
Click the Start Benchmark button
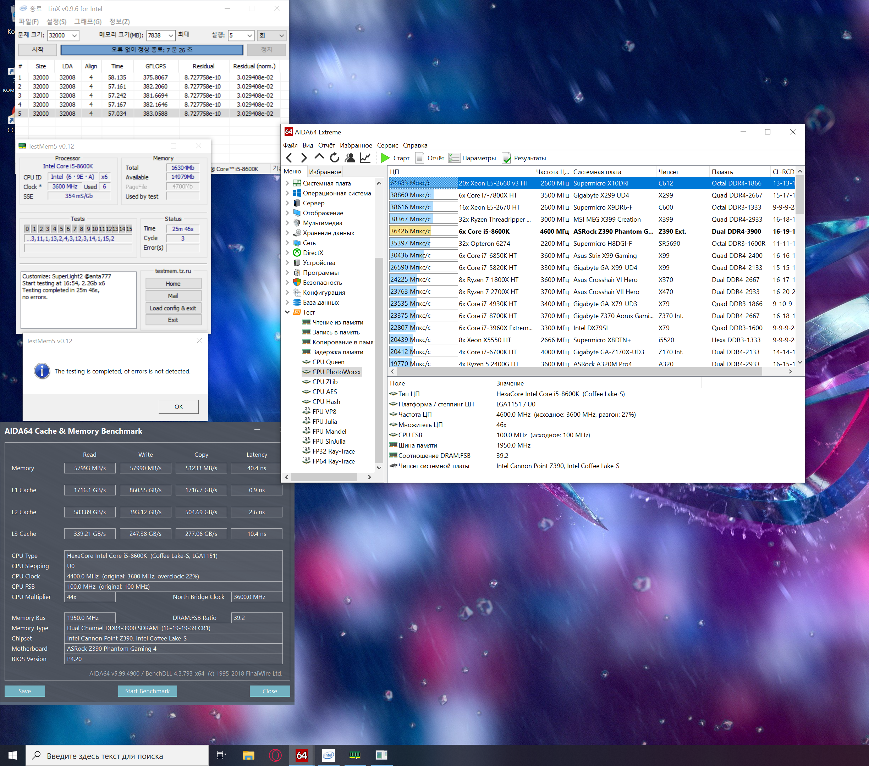click(x=147, y=691)
